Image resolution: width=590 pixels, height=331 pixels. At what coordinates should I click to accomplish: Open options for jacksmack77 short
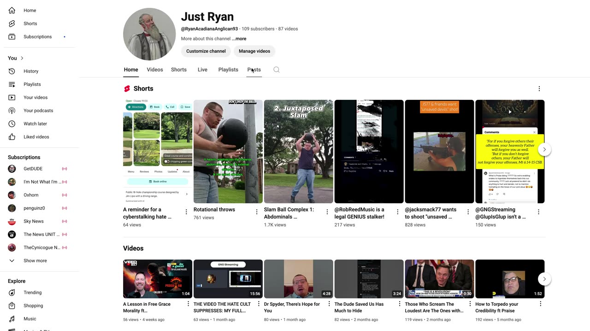tap(468, 212)
